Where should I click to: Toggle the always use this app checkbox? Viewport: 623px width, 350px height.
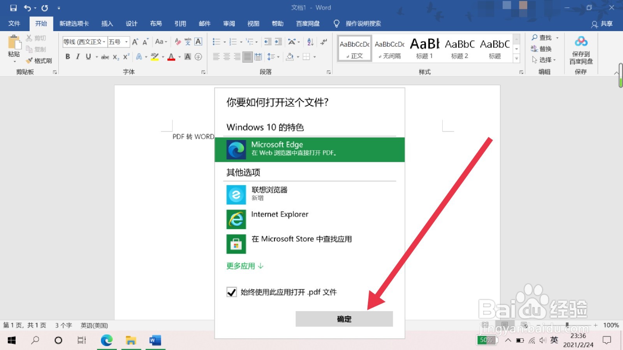[232, 292]
